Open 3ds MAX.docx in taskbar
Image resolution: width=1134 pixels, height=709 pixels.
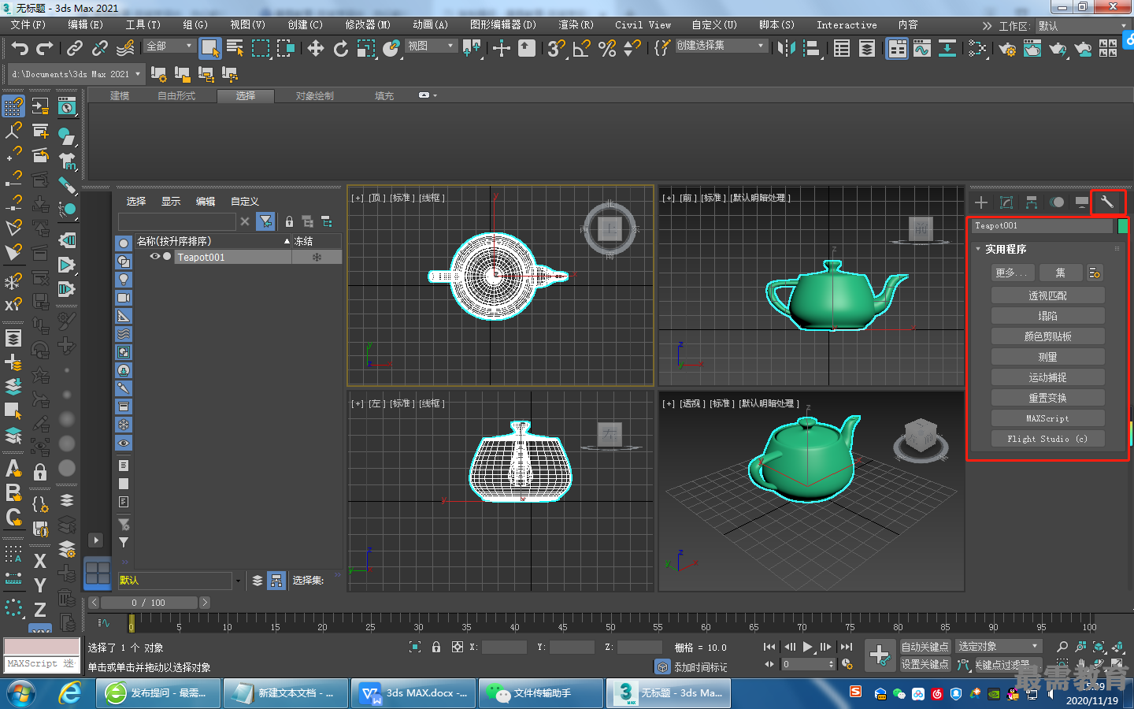point(413,693)
